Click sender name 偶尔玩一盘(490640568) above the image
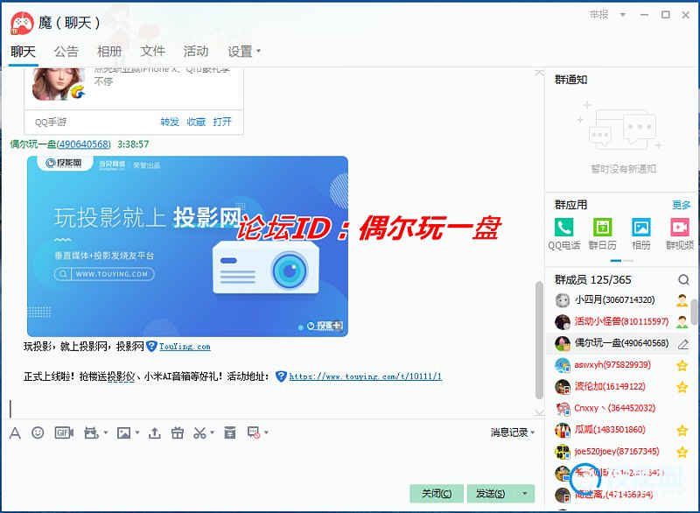Viewport: 700px width, 513px height. 60,144
